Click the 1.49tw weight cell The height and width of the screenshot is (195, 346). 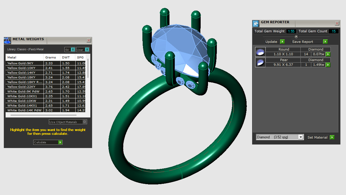pos(318,65)
